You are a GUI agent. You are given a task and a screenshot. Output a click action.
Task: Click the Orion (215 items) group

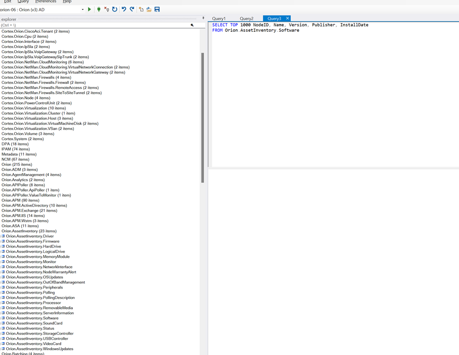(17, 165)
